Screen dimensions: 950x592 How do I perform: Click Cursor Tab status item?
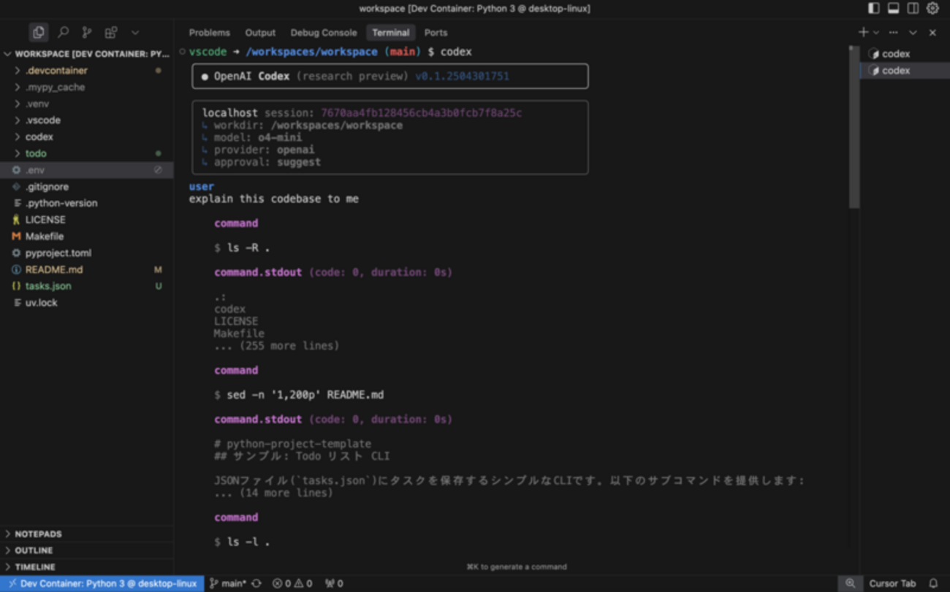(892, 583)
